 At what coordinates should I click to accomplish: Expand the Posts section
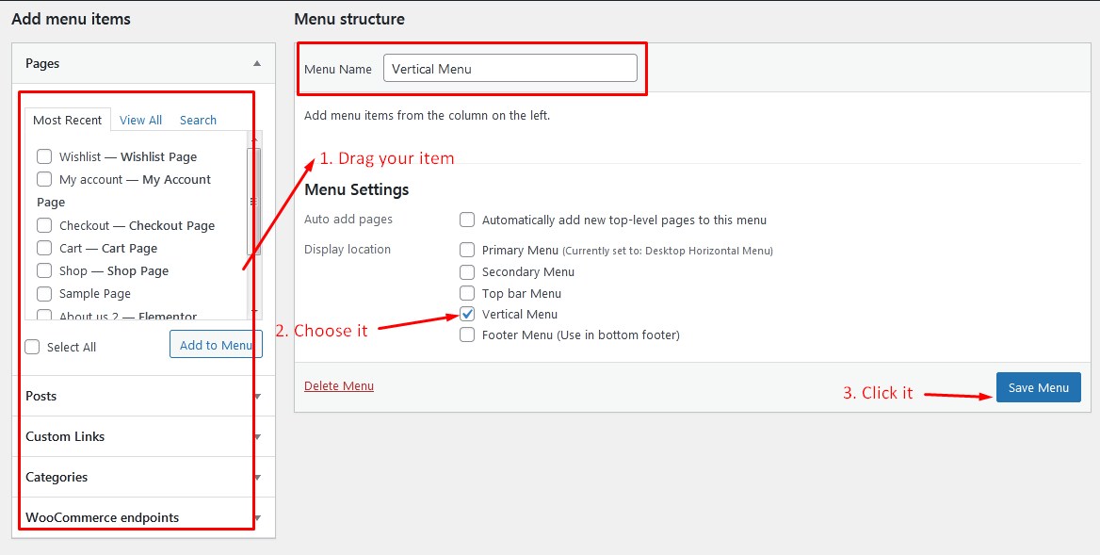tap(257, 397)
